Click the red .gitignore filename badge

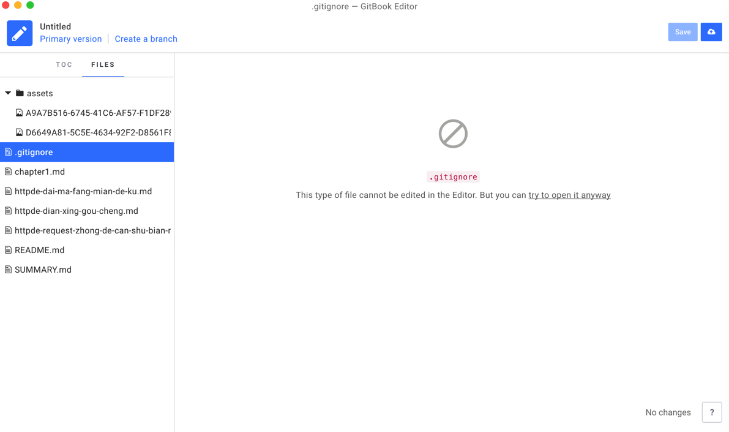[453, 177]
